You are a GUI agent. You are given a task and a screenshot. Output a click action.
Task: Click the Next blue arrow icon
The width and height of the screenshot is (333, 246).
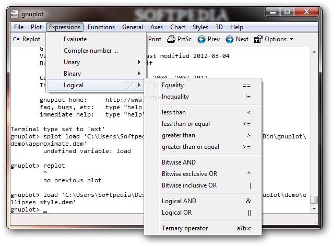point(229,39)
